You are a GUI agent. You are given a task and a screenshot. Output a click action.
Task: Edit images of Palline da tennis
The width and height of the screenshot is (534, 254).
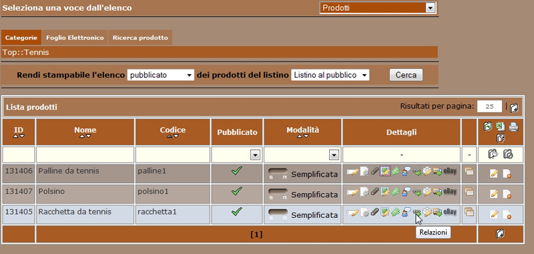(x=385, y=171)
